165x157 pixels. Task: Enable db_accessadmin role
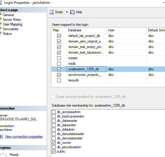[54, 112]
